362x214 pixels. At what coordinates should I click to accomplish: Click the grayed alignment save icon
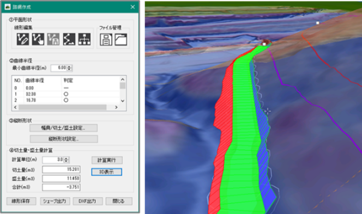(x=53, y=39)
